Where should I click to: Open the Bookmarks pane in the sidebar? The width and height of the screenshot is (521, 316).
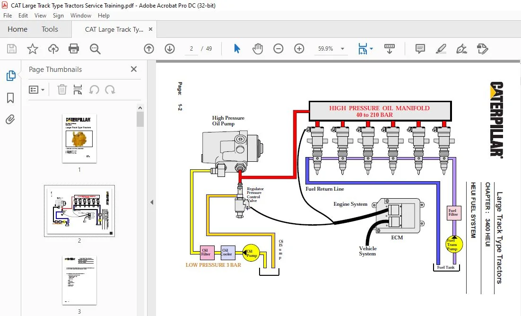coord(10,98)
